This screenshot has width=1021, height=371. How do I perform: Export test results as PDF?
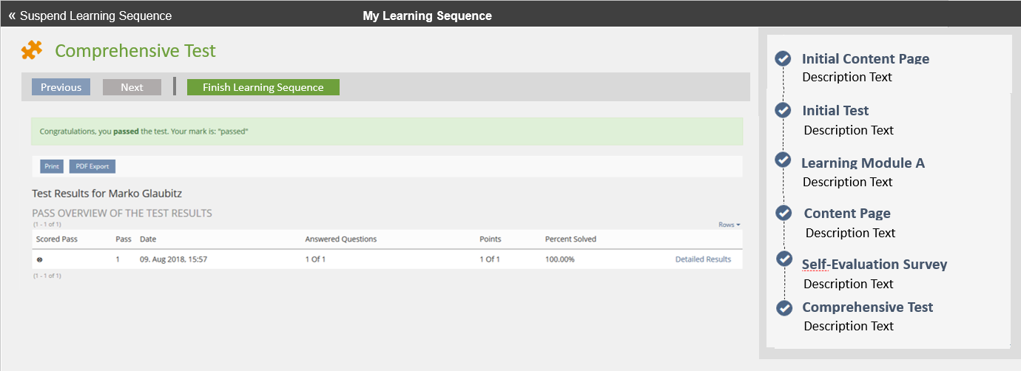92,166
